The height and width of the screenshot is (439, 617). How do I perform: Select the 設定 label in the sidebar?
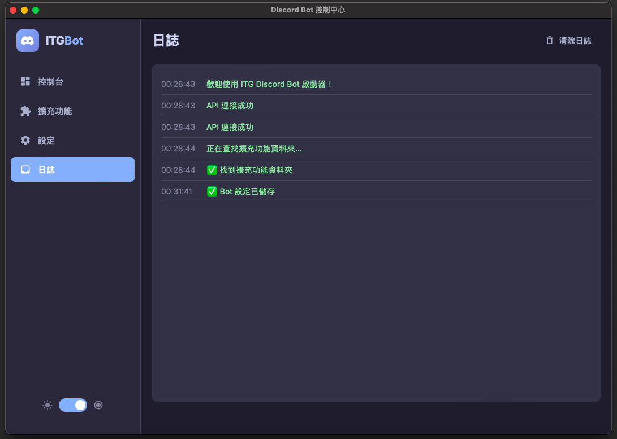(x=46, y=141)
